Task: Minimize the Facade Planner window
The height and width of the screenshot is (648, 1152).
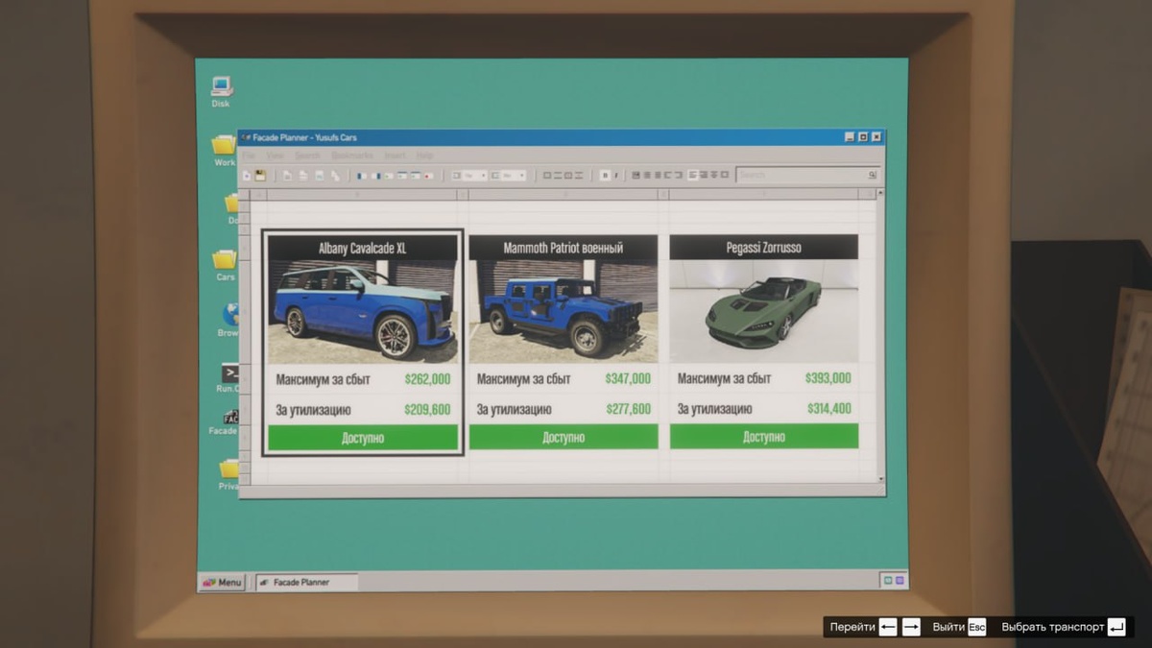Action: point(850,137)
